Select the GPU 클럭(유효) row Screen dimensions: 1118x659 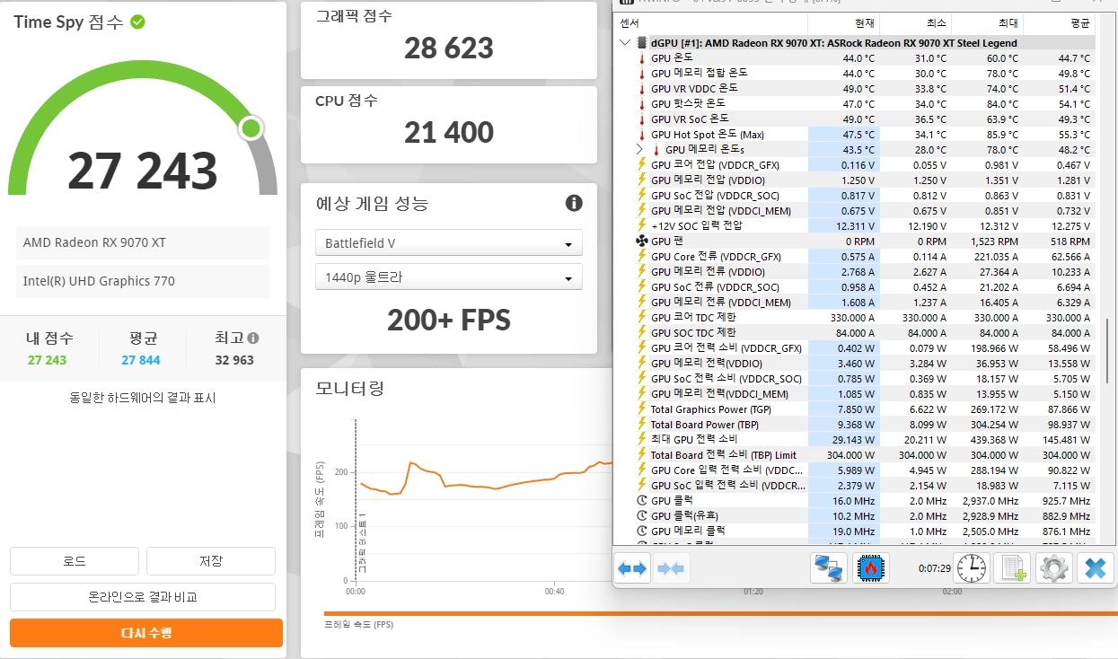pyautogui.click(x=854, y=516)
